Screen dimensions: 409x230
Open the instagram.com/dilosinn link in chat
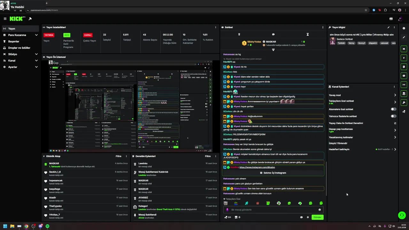coord(257,167)
